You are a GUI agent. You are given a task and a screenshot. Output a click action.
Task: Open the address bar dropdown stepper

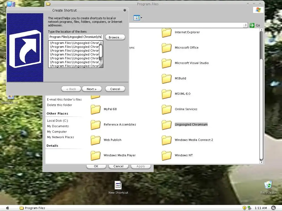point(245,25)
